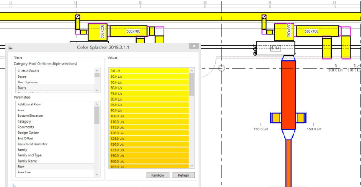
Task: Pick the 60.0 L/s color swatch
Action: [x=149, y=88]
